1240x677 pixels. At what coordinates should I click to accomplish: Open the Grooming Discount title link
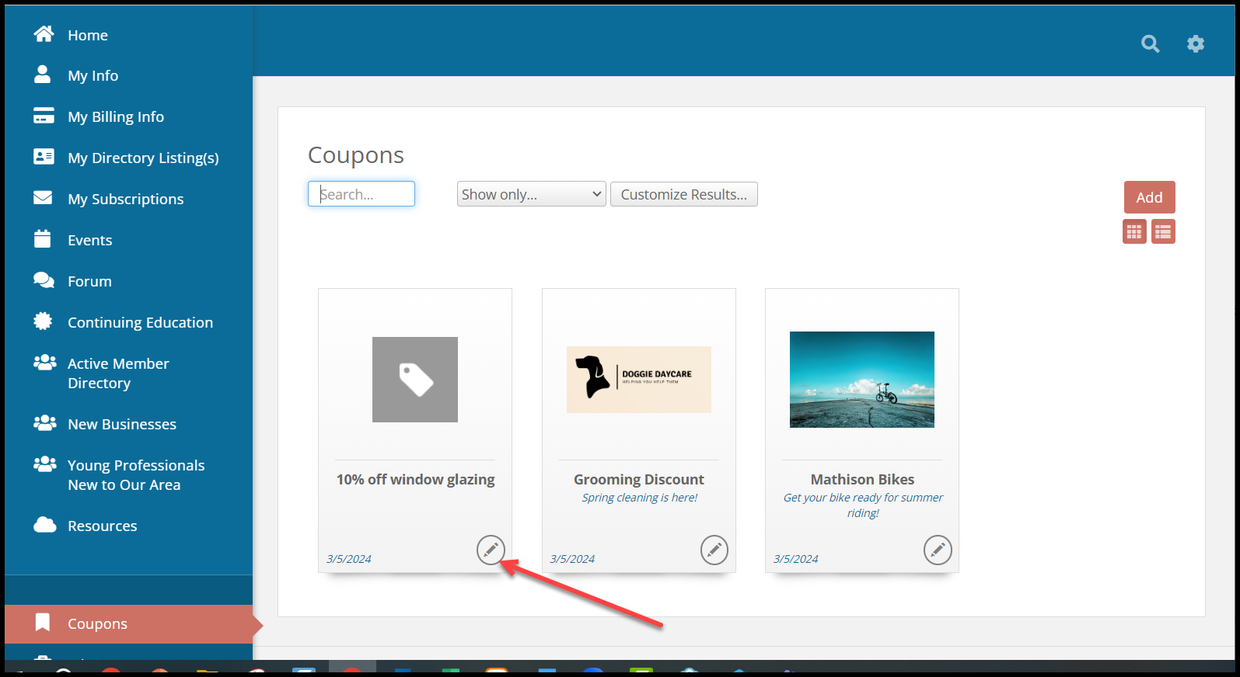click(638, 479)
